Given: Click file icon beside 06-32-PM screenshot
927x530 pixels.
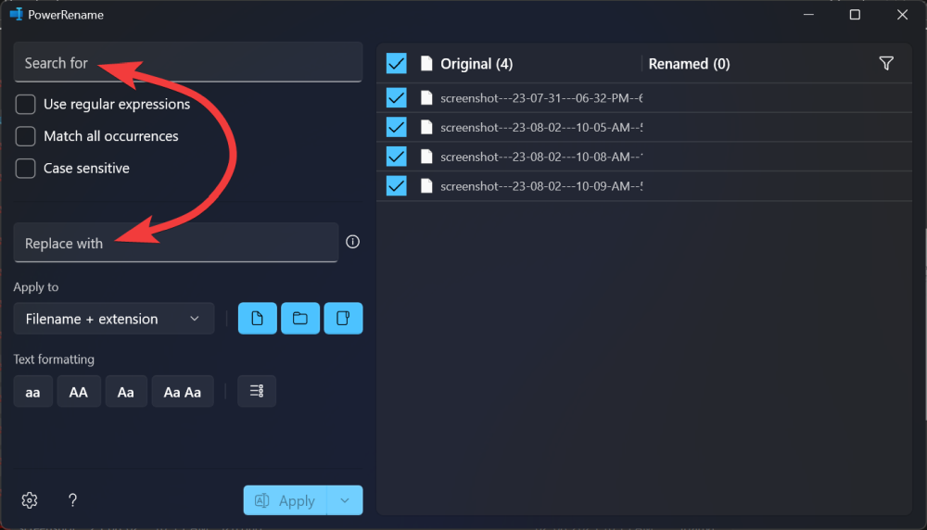Looking at the screenshot, I should [x=426, y=97].
